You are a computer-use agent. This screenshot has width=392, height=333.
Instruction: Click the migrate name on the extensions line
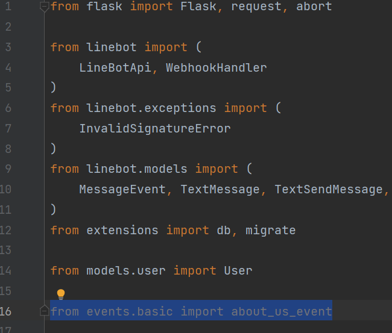(x=270, y=230)
